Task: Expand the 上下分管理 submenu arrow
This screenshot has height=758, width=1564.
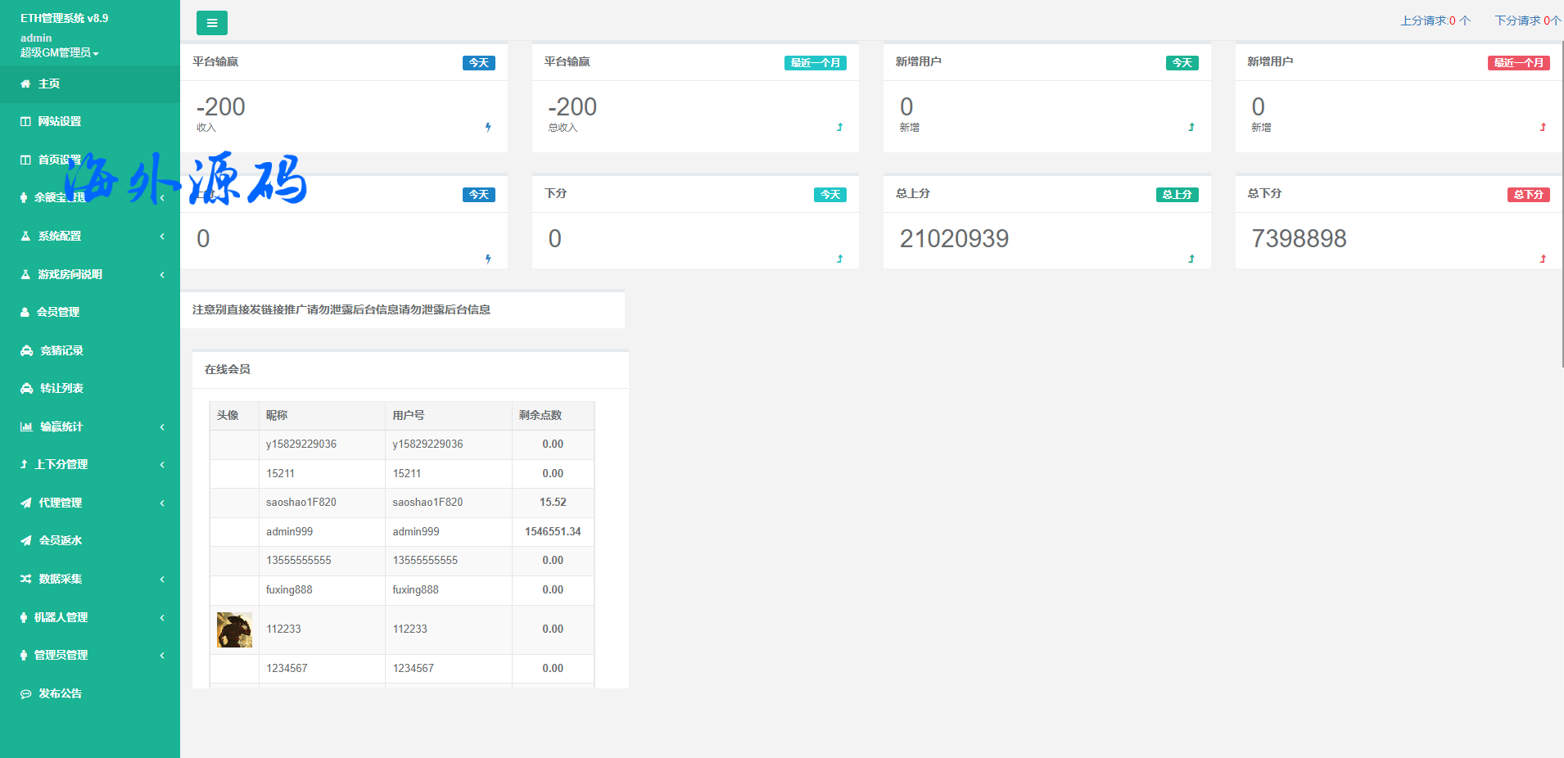Action: pos(162,465)
